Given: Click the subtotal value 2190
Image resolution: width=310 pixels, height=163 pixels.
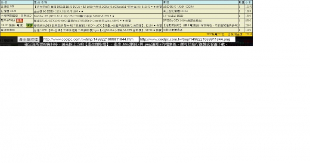Looking at the screenshot, I should click(x=248, y=25).
